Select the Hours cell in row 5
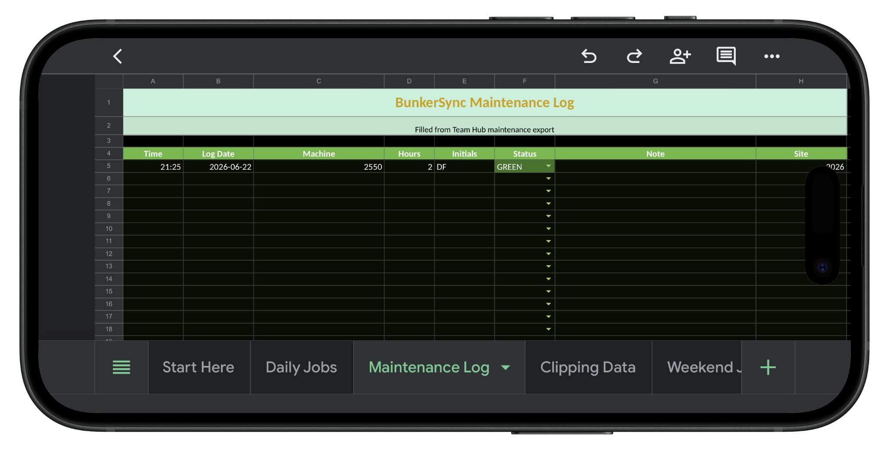The width and height of the screenshot is (889, 451). 409,167
